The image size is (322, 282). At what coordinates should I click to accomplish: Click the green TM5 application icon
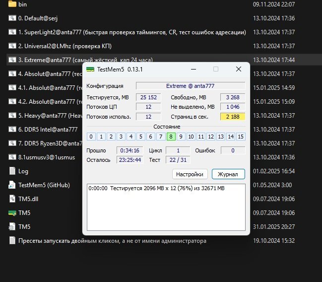[x=12, y=213]
